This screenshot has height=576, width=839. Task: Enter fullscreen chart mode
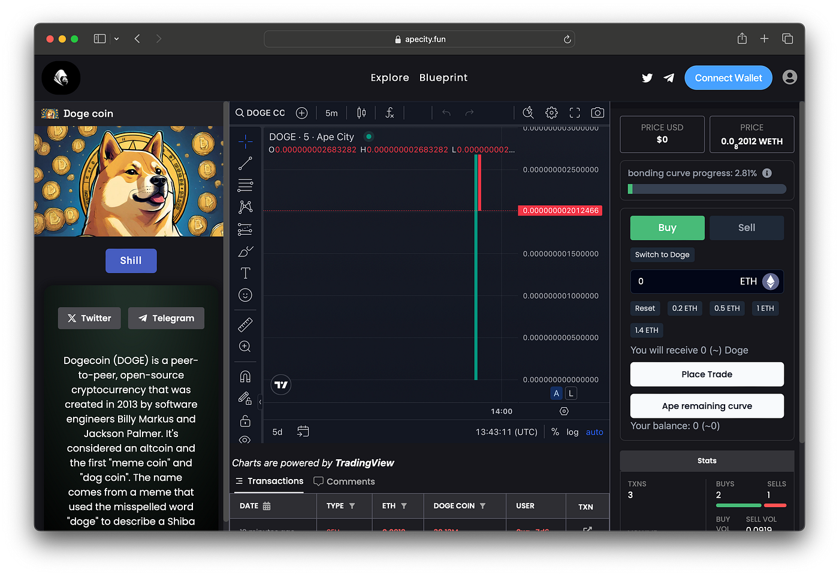pos(575,113)
